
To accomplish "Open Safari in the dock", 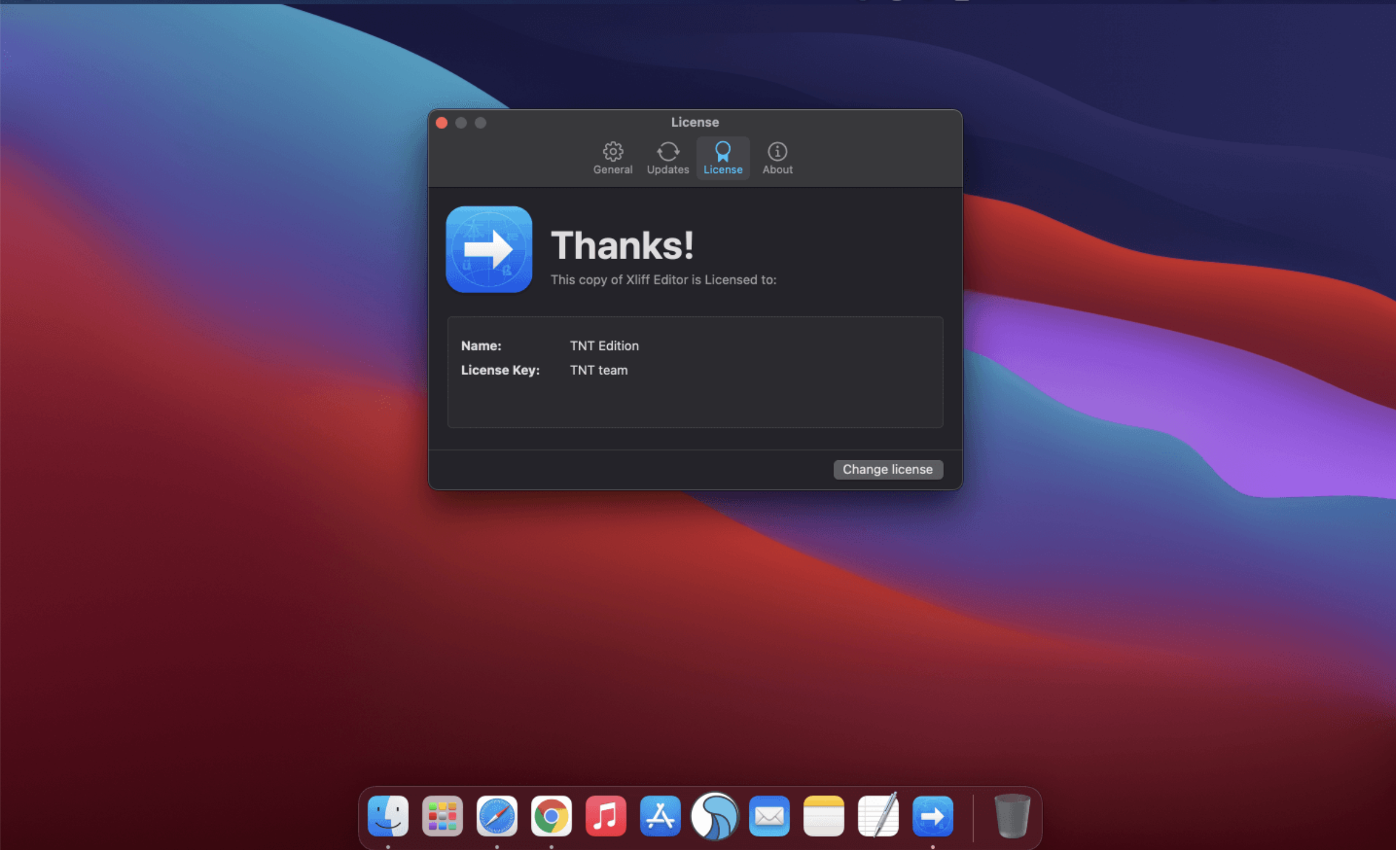I will [497, 816].
